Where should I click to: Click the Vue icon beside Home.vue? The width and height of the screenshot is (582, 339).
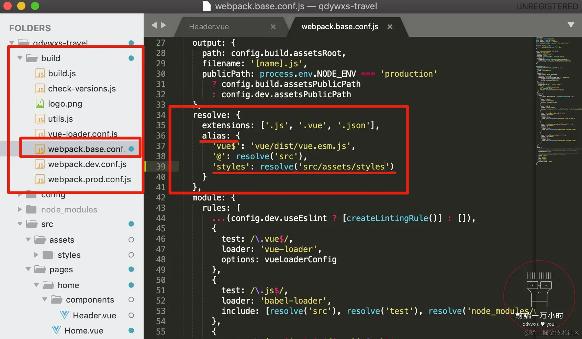click(56, 330)
